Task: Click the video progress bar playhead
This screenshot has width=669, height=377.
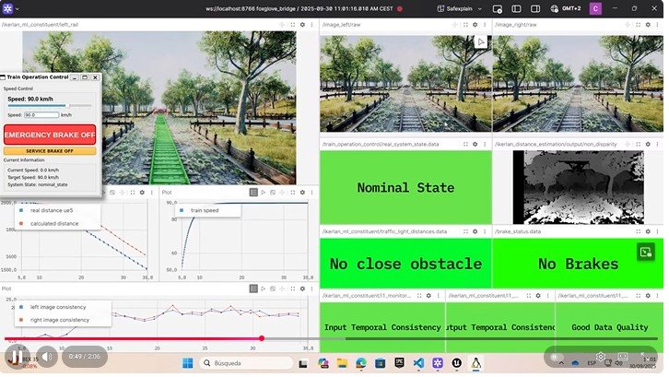Action: (262, 338)
